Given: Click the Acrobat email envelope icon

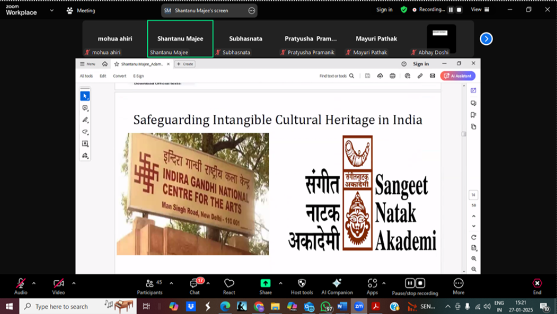Looking at the screenshot, I should pos(432,76).
